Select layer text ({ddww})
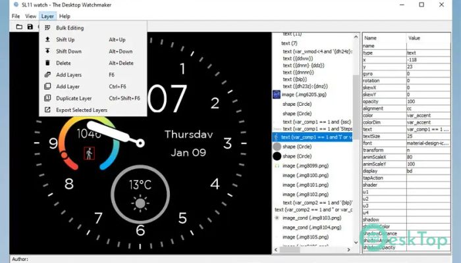This screenshot has width=461, height=263. 298,59
